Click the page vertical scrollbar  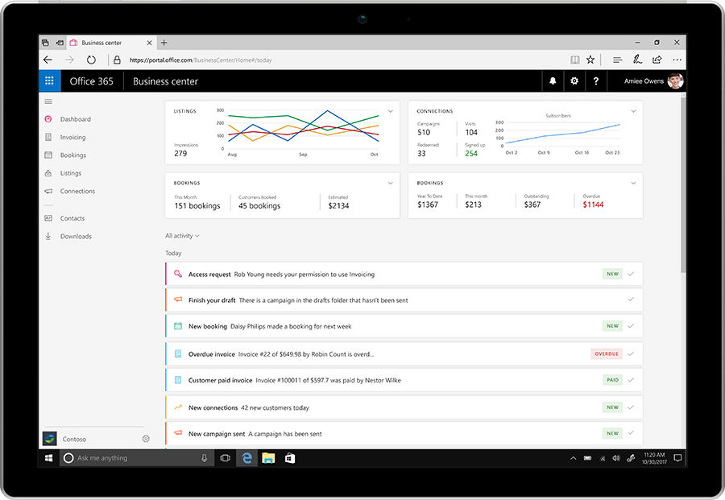click(x=684, y=185)
